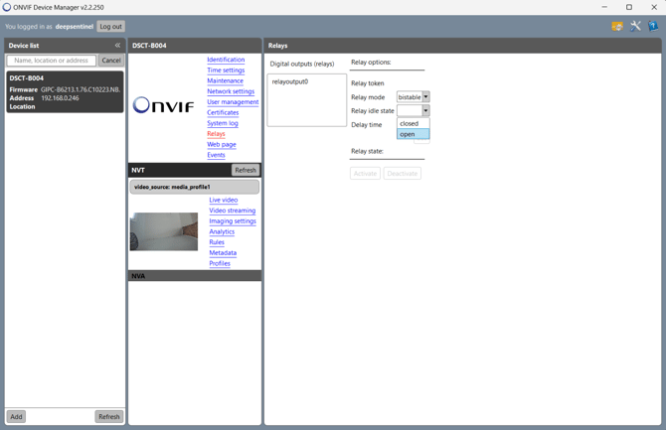Select 'closed' from the idle state list
Image resolution: width=666 pixels, height=430 pixels.
[414, 123]
